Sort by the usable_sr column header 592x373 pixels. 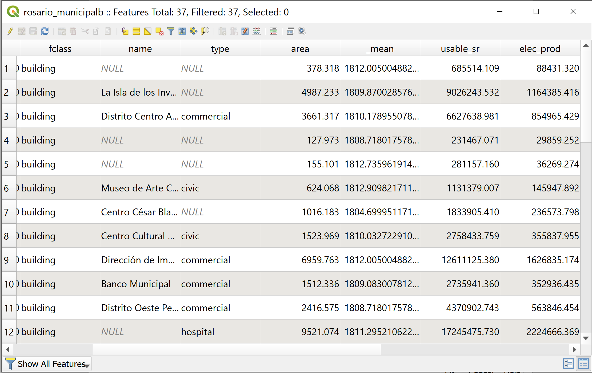click(x=460, y=48)
